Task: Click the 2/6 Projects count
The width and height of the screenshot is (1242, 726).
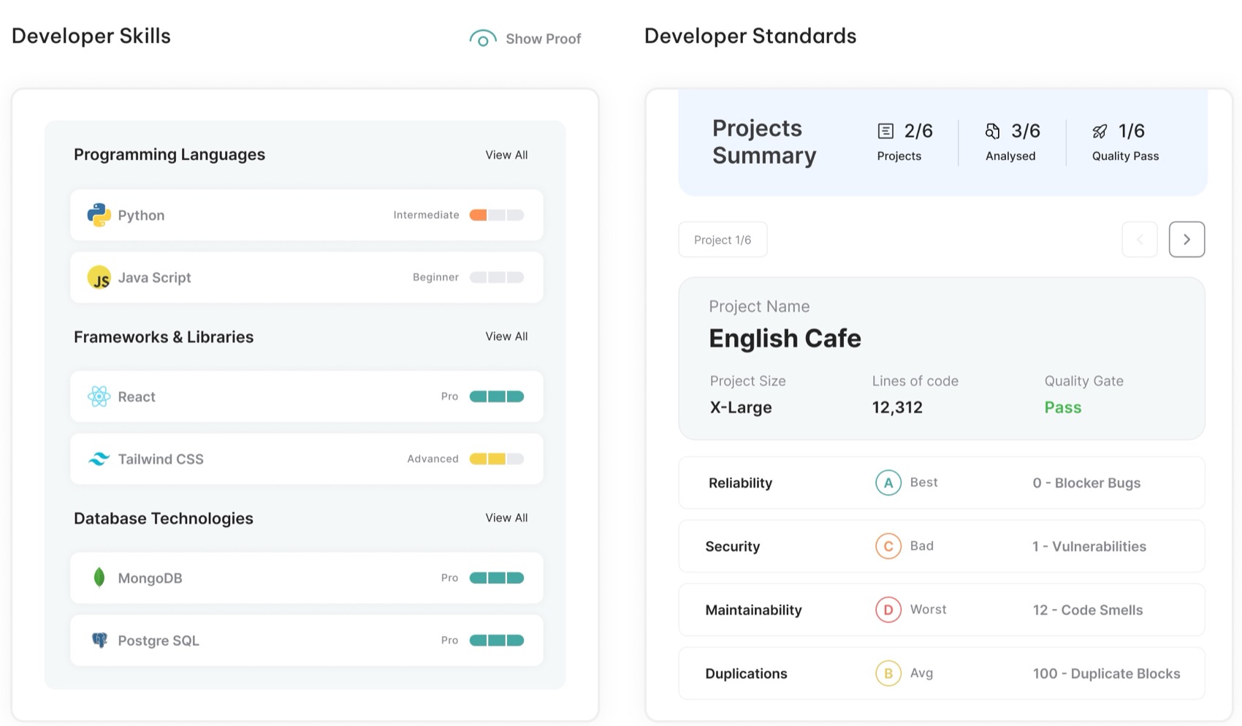Action: point(918,131)
